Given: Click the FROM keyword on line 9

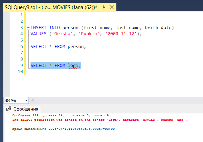Looking at the screenshot, I should click(x=60, y=66).
